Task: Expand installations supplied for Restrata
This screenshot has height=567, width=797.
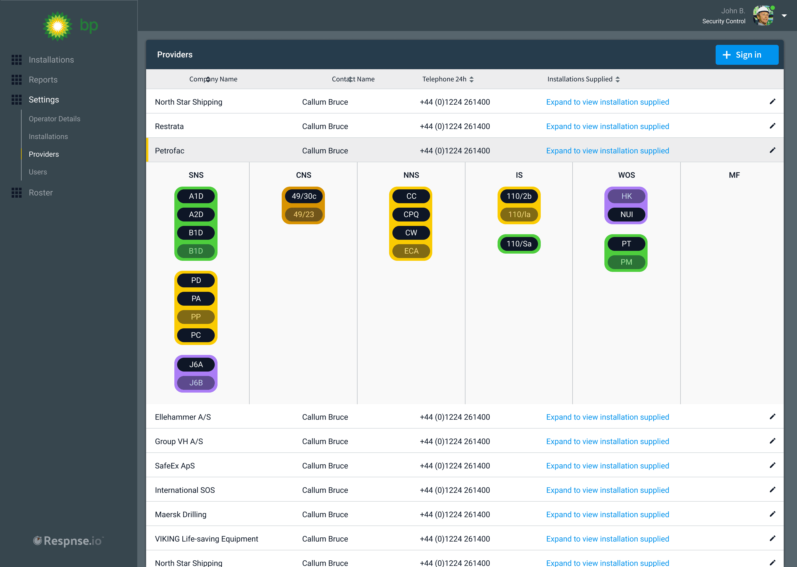Action: [x=607, y=127]
